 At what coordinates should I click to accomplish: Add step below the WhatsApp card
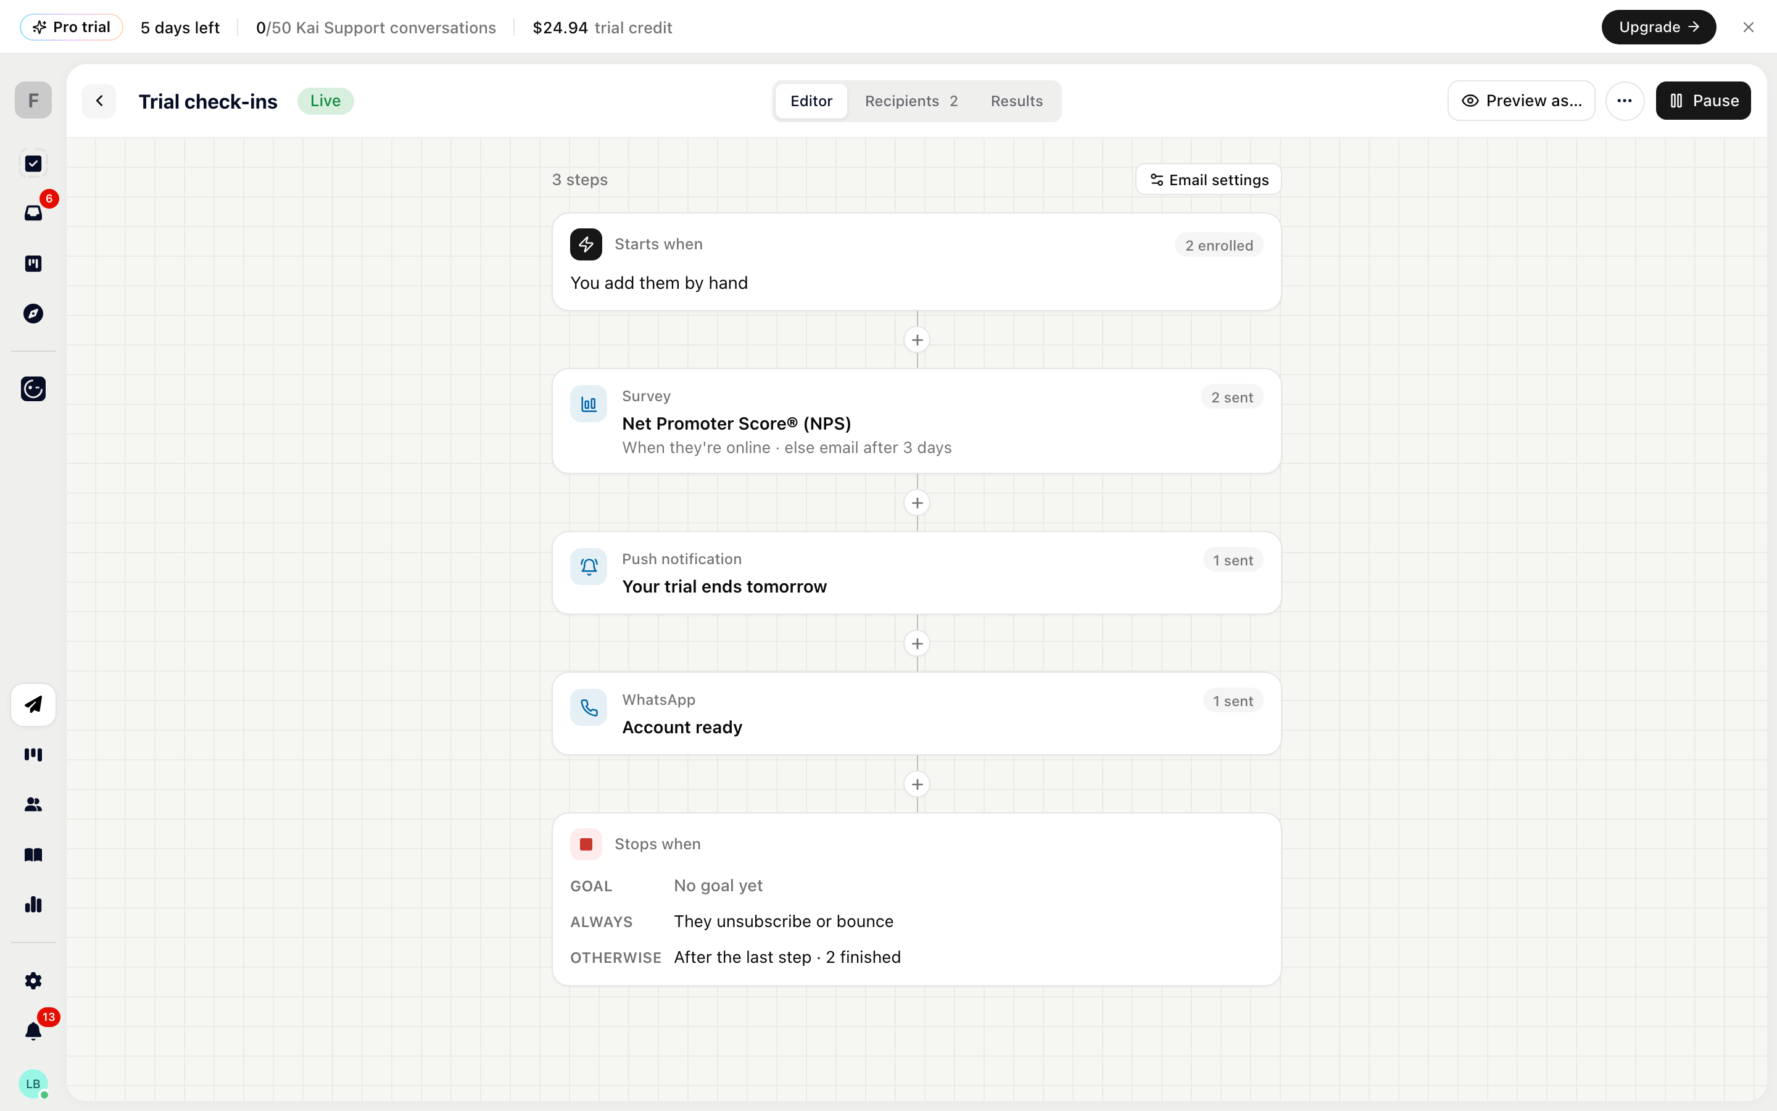[x=917, y=784]
